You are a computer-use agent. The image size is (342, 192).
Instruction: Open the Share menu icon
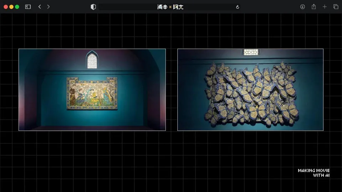point(313,7)
